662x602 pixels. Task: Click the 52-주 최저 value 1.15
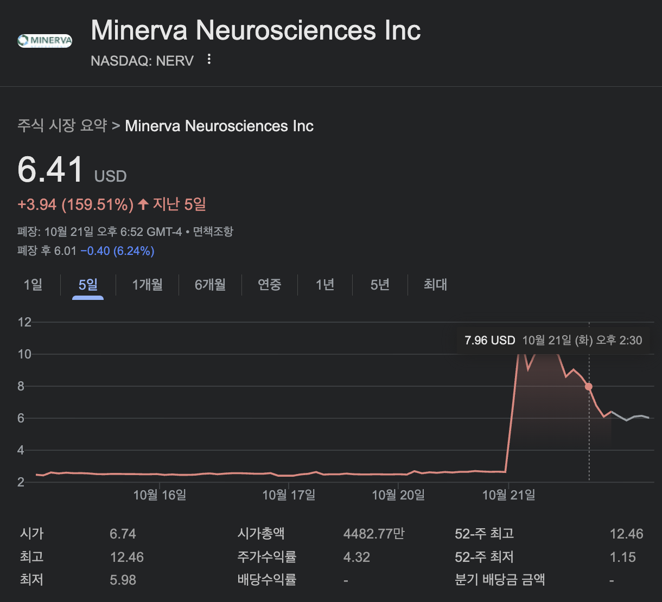(622, 557)
